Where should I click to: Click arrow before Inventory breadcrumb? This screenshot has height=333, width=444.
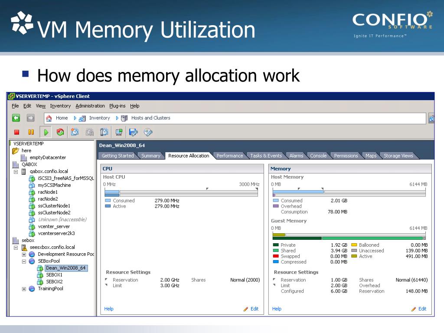tap(75, 118)
